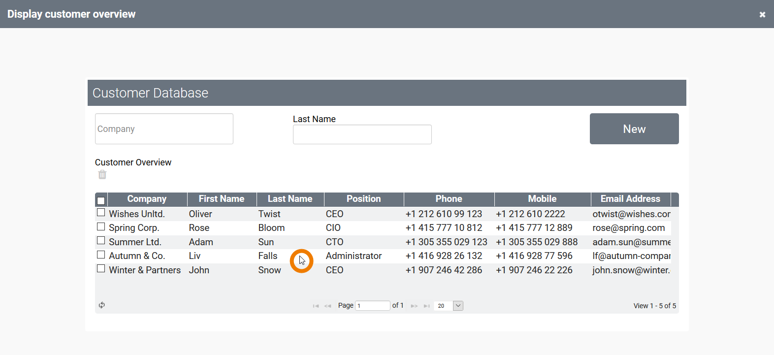Check the Spring Corp. row checkbox
Image resolution: width=774 pixels, height=355 pixels.
pyautogui.click(x=101, y=226)
